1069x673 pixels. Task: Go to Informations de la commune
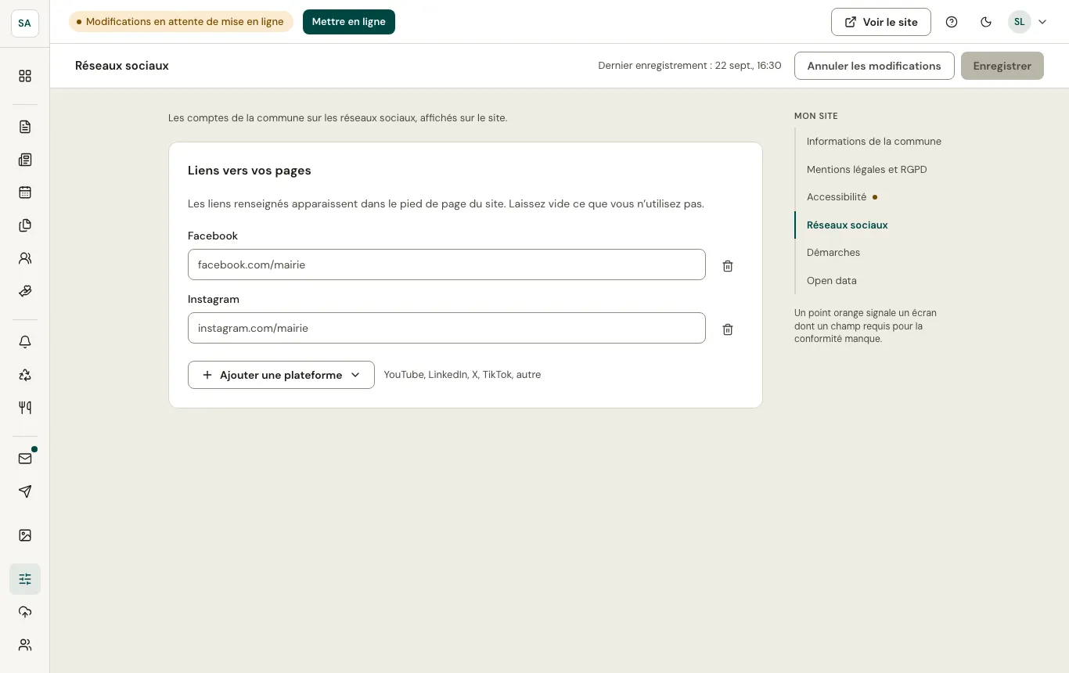[874, 142]
